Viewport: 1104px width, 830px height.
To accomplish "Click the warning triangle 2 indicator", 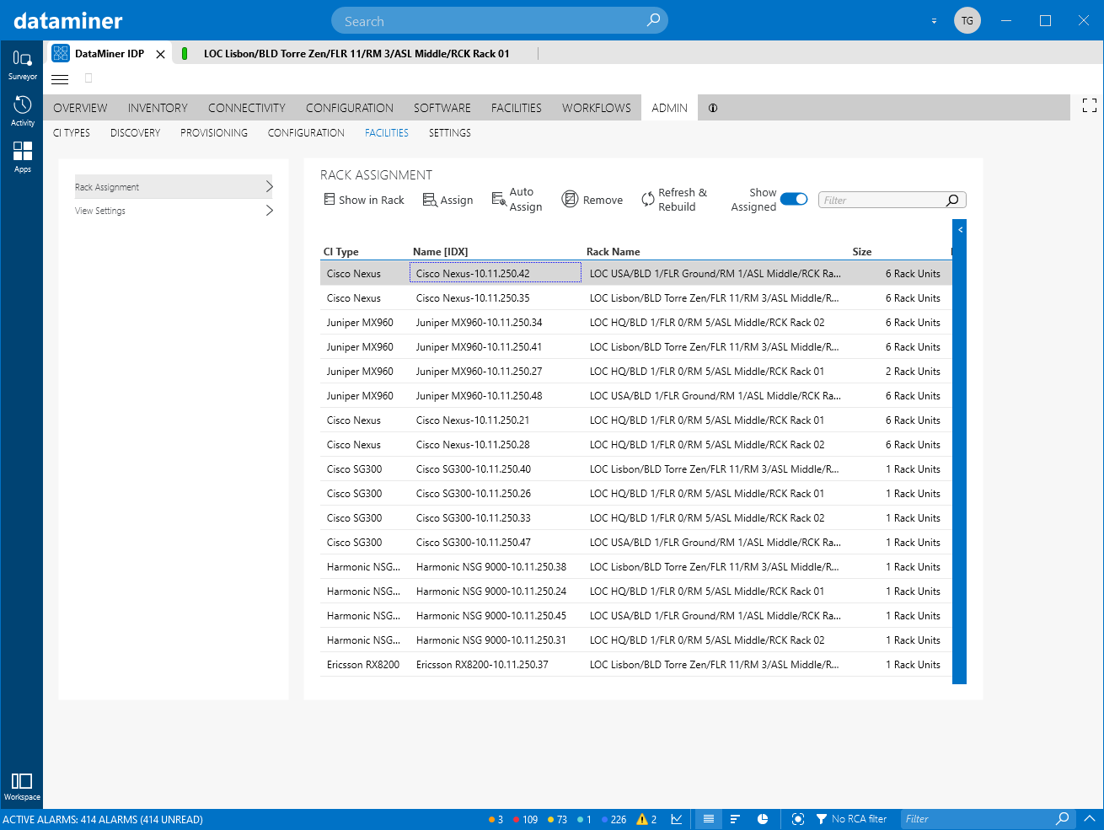I will point(646,819).
